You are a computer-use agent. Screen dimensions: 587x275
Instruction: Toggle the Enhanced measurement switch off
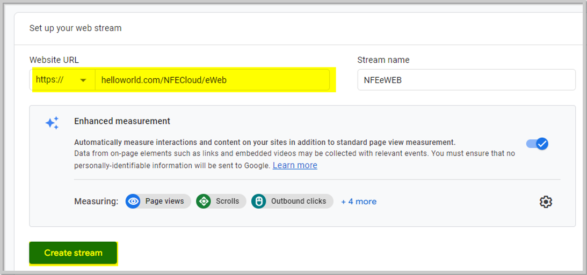click(537, 144)
